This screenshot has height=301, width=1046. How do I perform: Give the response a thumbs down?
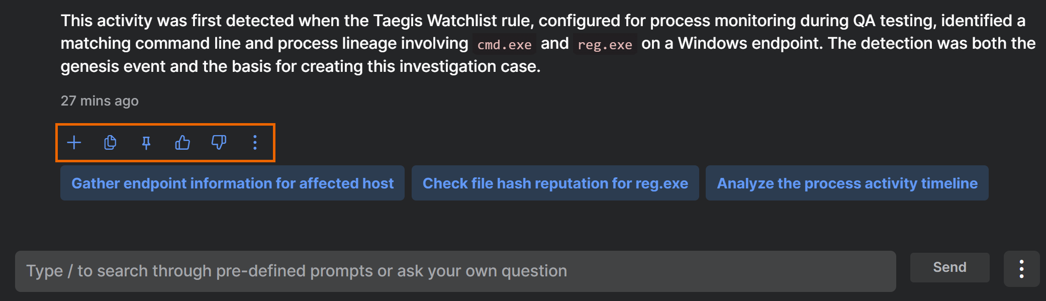219,143
